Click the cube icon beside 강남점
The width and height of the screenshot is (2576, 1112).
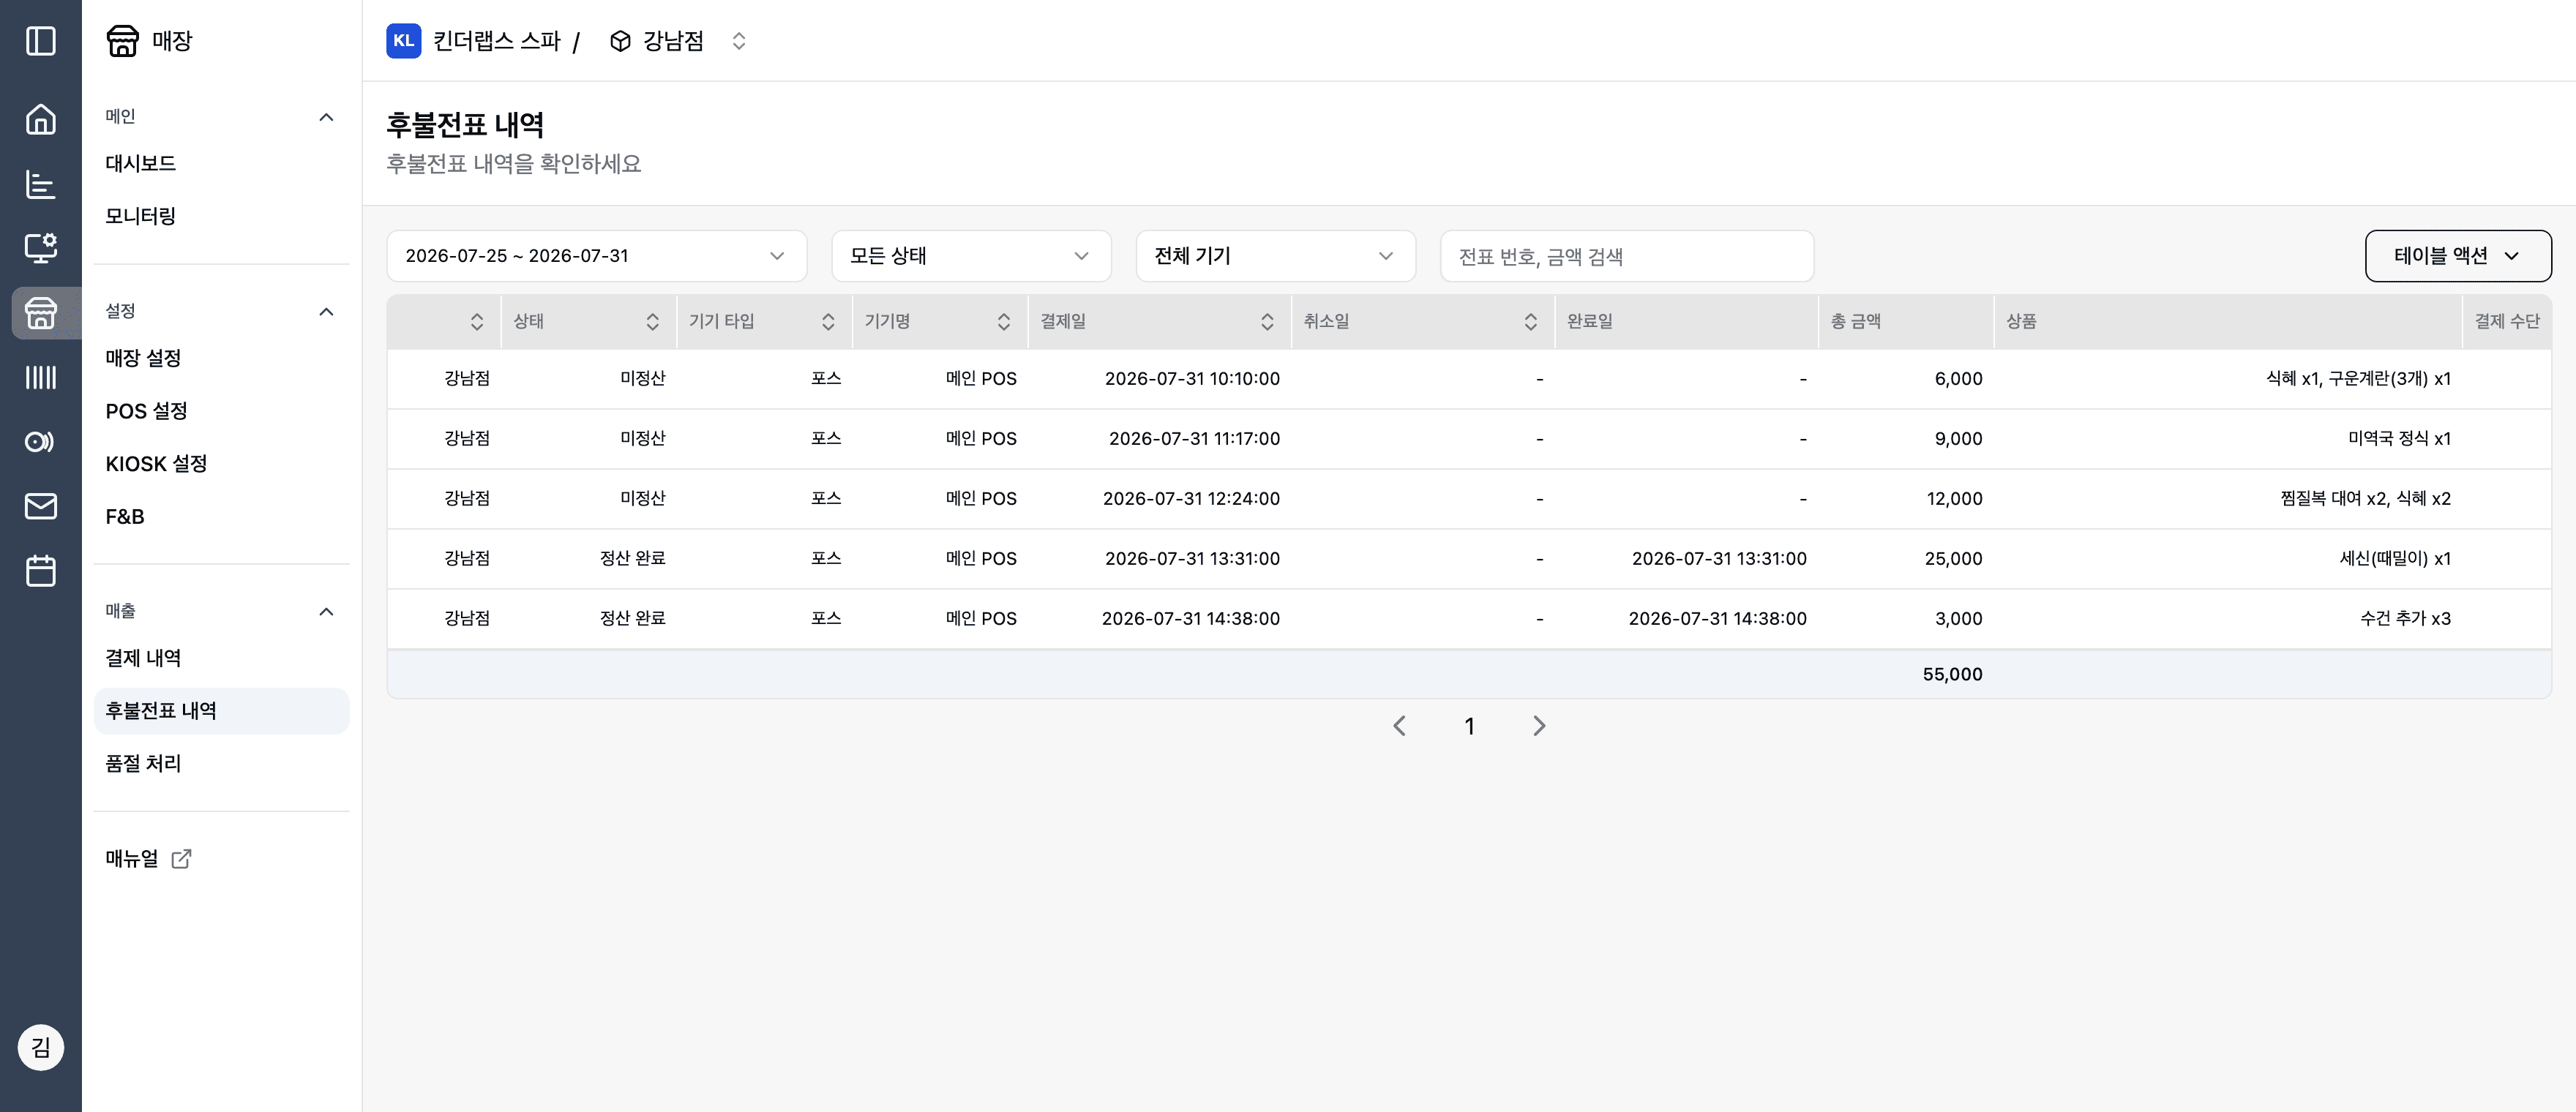tap(620, 41)
